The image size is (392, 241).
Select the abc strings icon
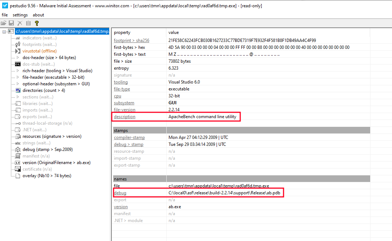(17, 143)
